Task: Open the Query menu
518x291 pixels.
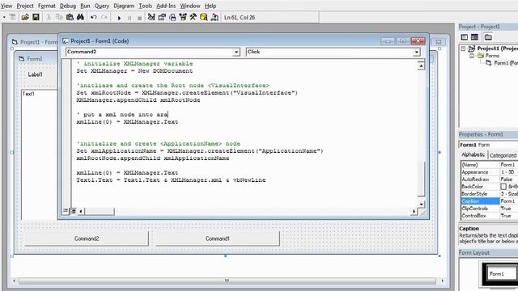Action: (102, 6)
